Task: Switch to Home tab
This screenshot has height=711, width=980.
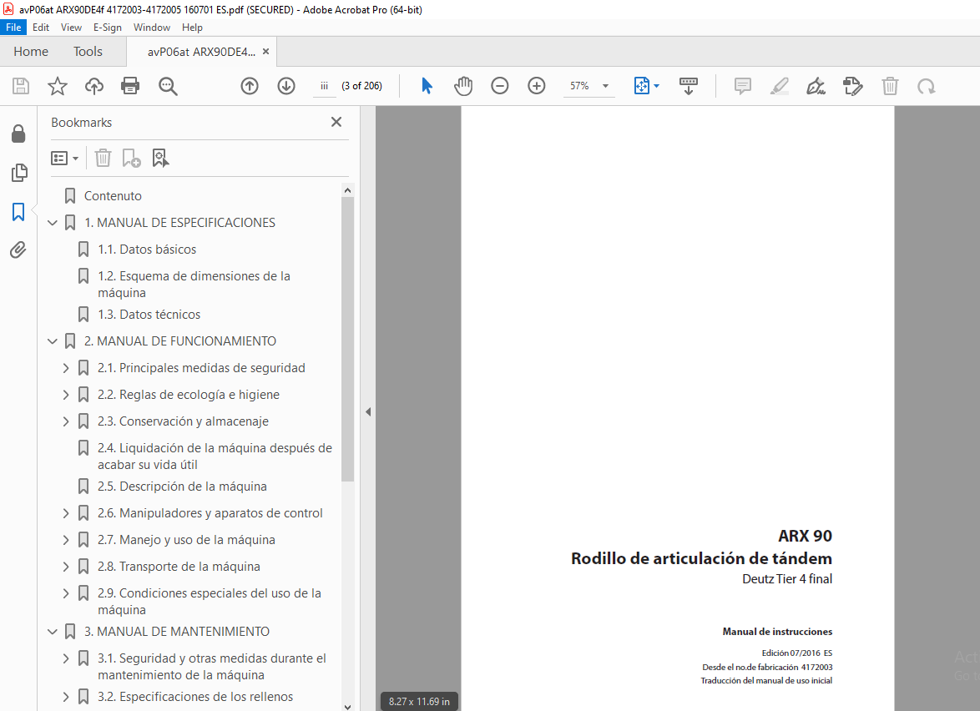Action: click(31, 51)
